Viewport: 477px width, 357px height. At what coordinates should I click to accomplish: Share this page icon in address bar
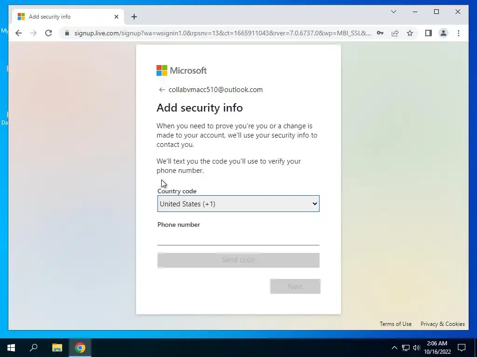tap(395, 33)
